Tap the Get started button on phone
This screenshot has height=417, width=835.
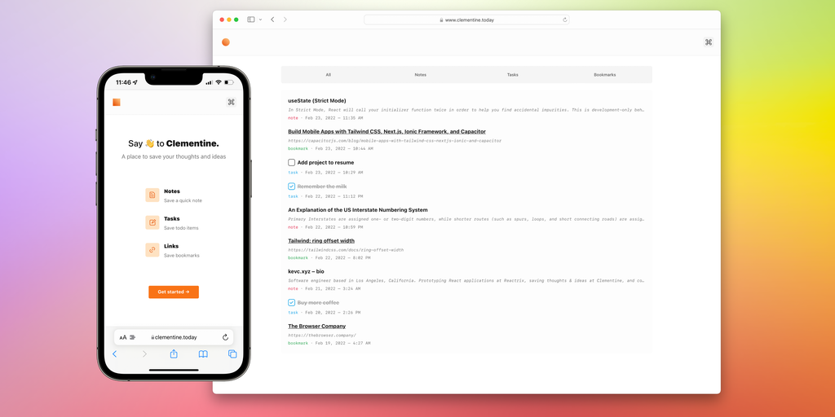pos(174,292)
